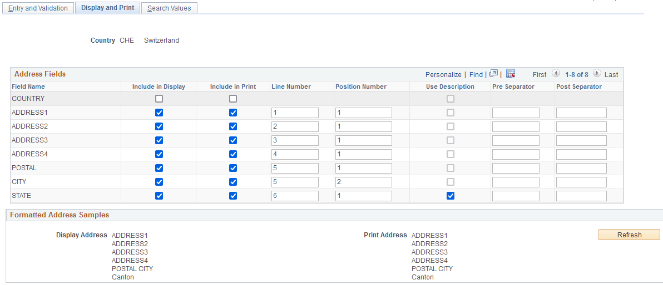The image size is (663, 285).
Task: Click the Formatted Address Samples heading
Action: click(60, 215)
